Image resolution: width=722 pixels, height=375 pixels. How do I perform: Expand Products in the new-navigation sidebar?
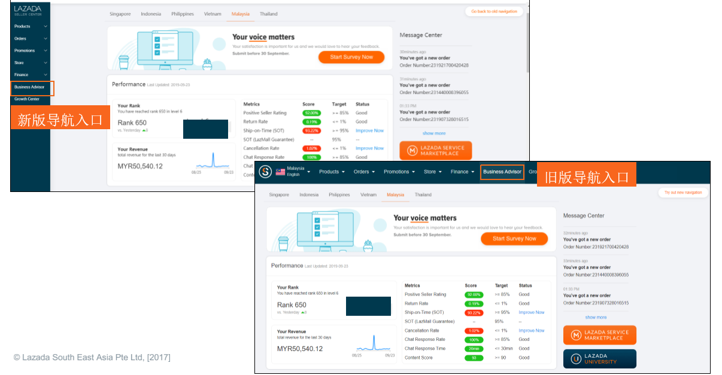(x=31, y=26)
